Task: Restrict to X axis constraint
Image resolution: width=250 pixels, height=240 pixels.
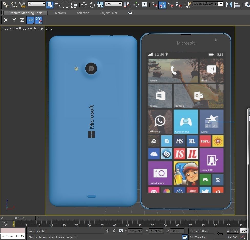Action: coord(6,20)
